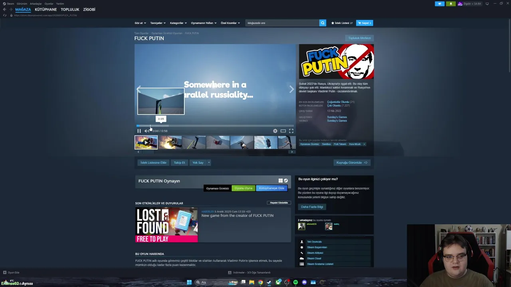Click İstek Listesine Ekle button

pyautogui.click(x=153, y=163)
